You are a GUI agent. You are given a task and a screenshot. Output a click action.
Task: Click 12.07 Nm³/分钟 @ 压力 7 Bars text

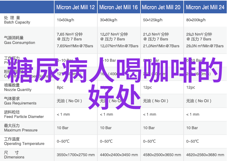click(114, 37)
